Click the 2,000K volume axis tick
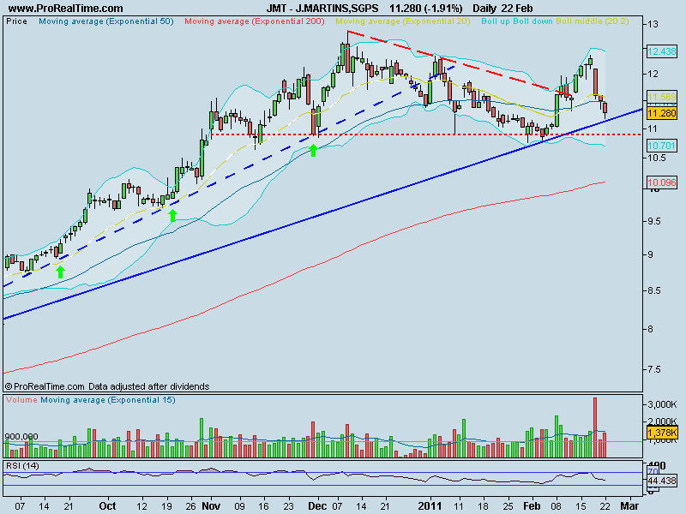Image resolution: width=686 pixels, height=514 pixels. click(x=662, y=421)
